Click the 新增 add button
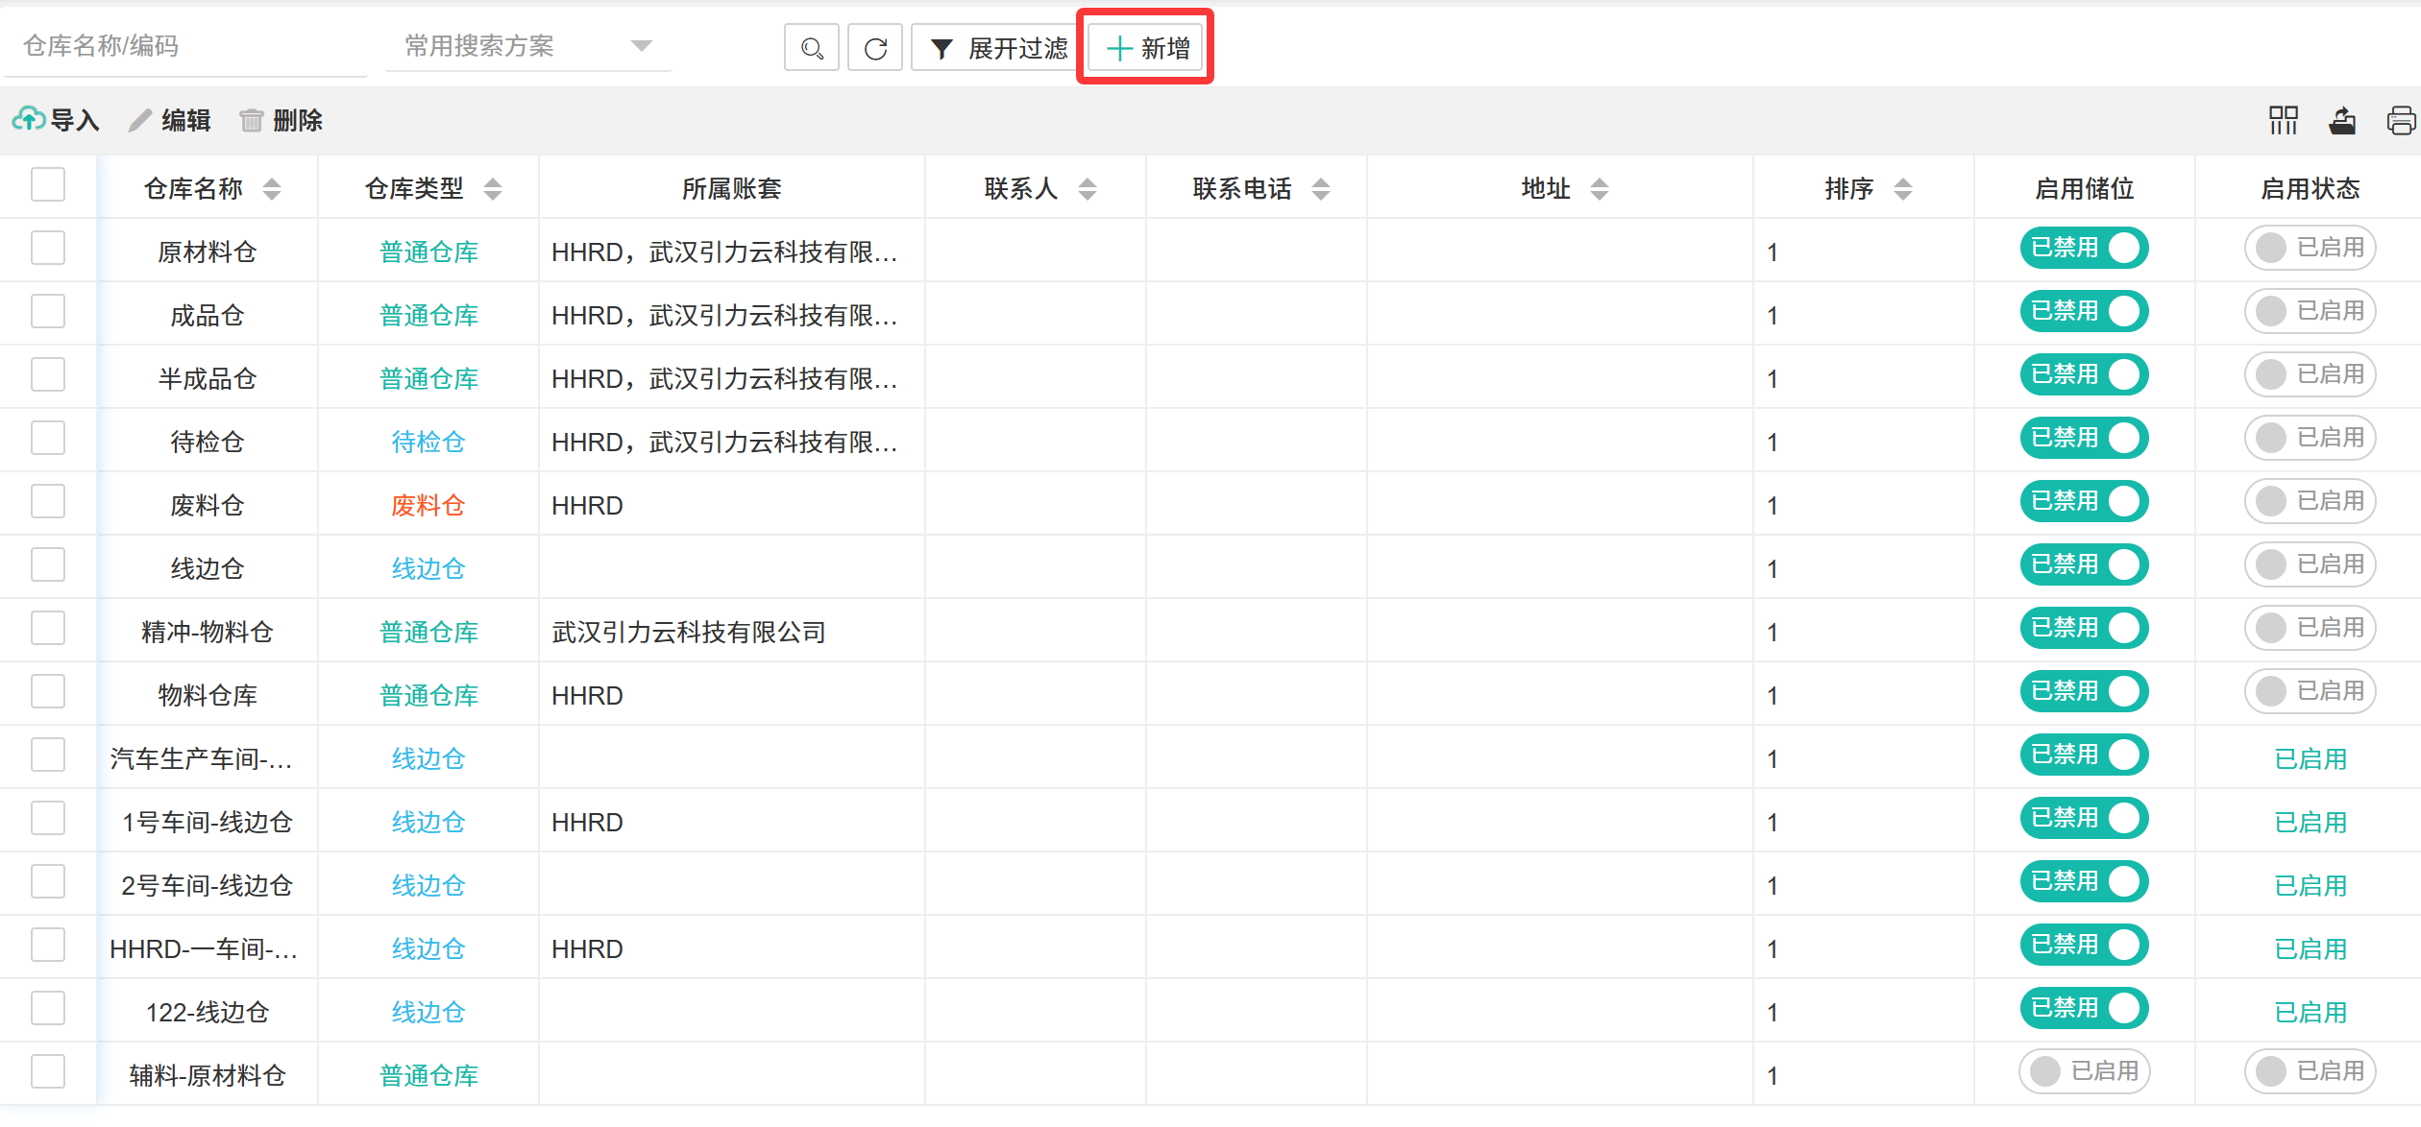 pos(1146,48)
